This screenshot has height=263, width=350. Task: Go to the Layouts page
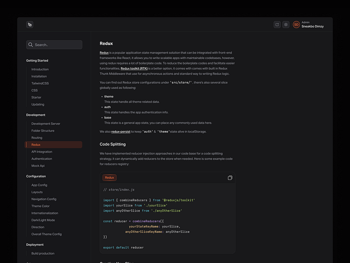[x=37, y=192]
